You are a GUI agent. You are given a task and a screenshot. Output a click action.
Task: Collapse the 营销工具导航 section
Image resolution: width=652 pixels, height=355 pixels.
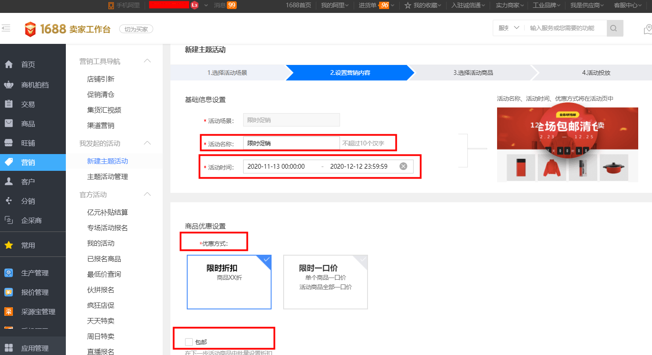pos(147,61)
